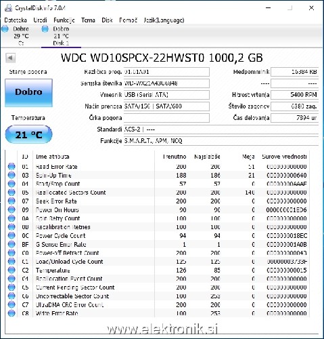
Task: Click the SATA/150 | SATA/600 transfer mode field
Action: coord(166,106)
